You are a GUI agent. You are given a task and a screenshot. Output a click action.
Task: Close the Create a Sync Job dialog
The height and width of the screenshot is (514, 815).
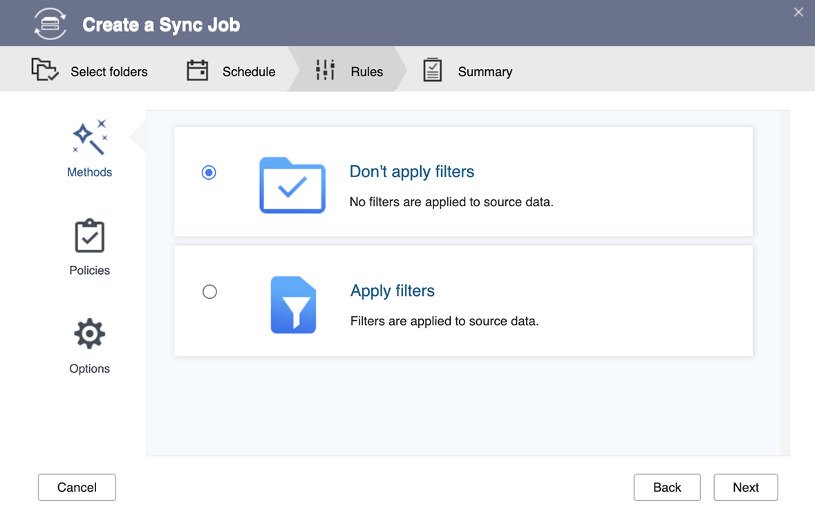(798, 12)
